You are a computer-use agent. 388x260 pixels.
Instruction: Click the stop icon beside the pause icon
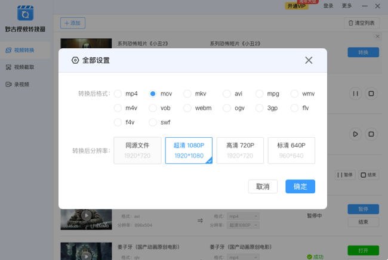371,94
